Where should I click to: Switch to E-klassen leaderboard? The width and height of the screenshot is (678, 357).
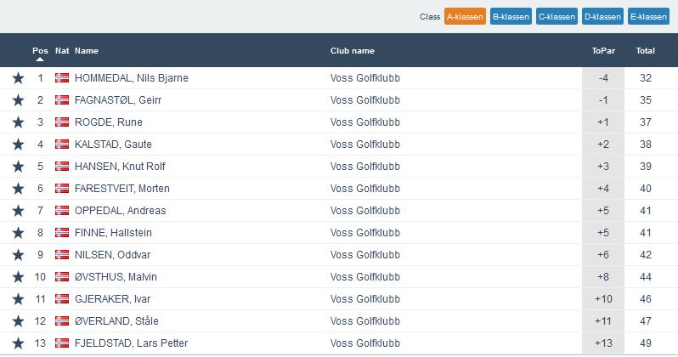click(x=648, y=17)
